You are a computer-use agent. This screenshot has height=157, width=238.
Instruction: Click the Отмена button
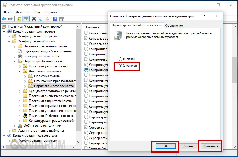coord(188,146)
